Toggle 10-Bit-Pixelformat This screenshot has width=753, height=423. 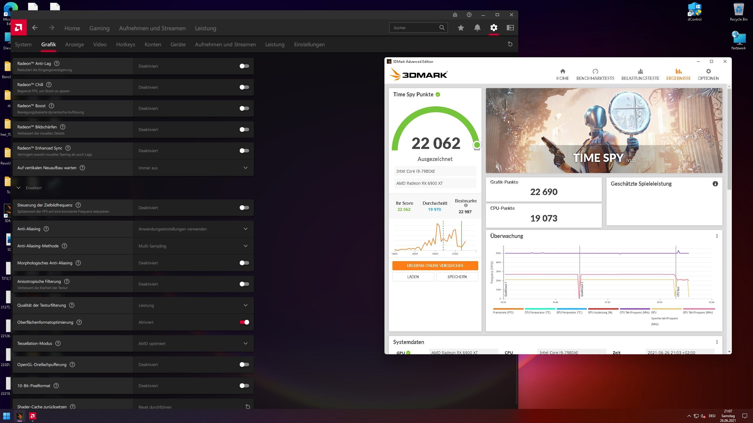pos(244,386)
